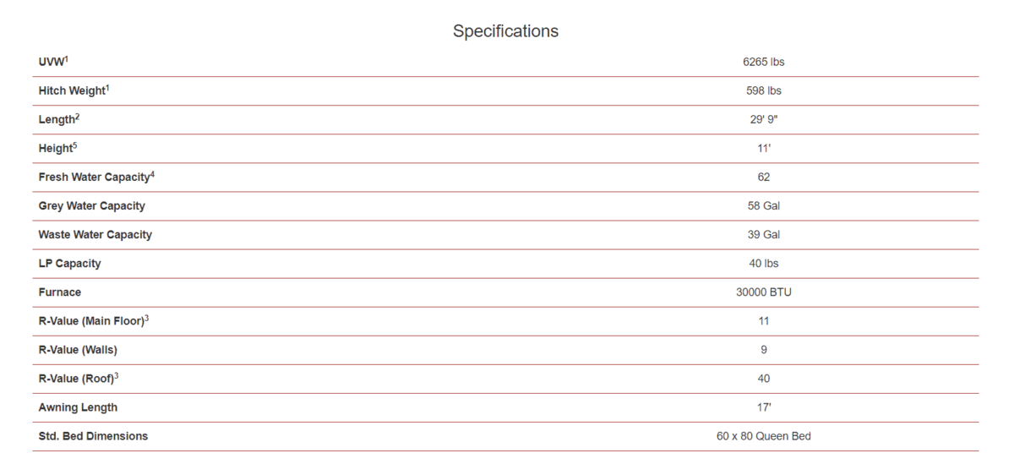Select the Height row label
Viewport: 1014px width, 475px height.
coord(57,149)
